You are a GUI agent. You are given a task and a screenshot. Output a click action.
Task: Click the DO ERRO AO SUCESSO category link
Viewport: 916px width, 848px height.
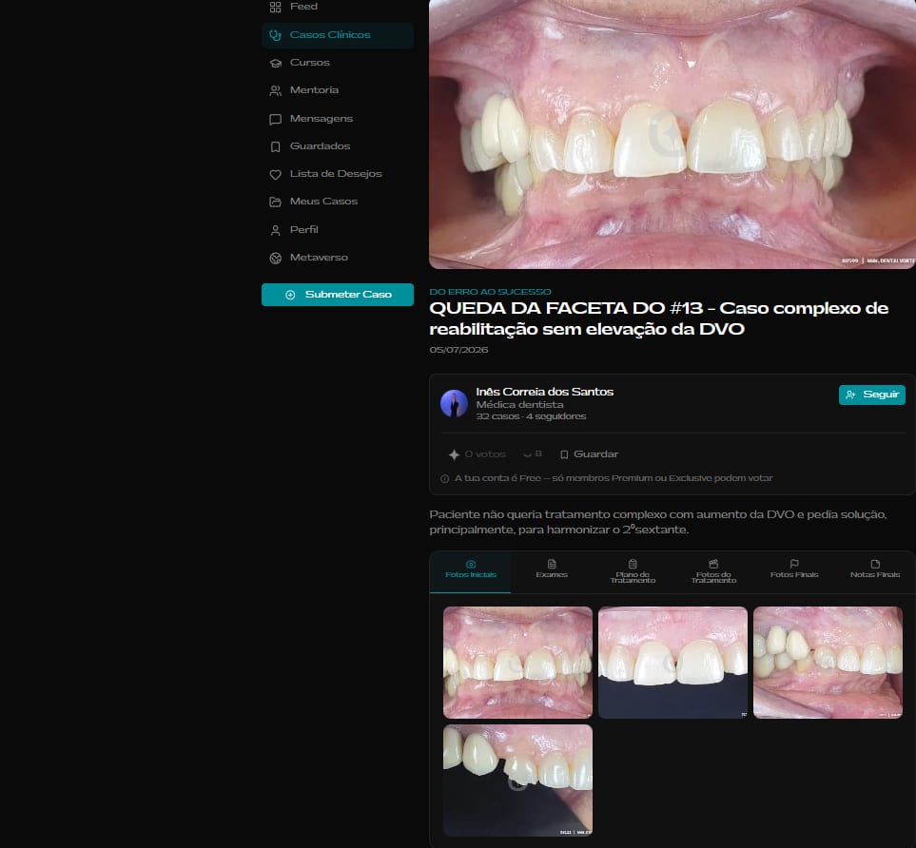490,292
